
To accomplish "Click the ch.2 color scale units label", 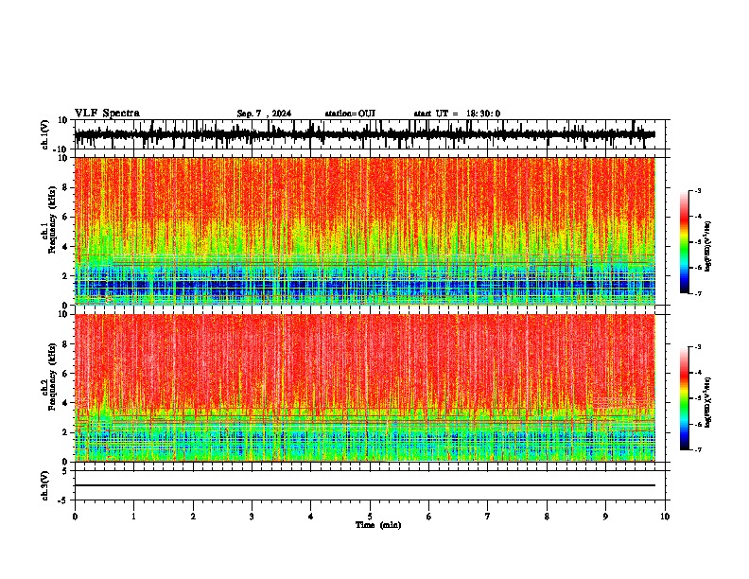I will point(708,402).
